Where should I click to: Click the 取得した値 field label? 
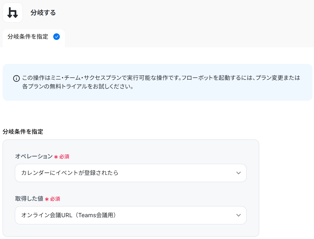coord(29,199)
